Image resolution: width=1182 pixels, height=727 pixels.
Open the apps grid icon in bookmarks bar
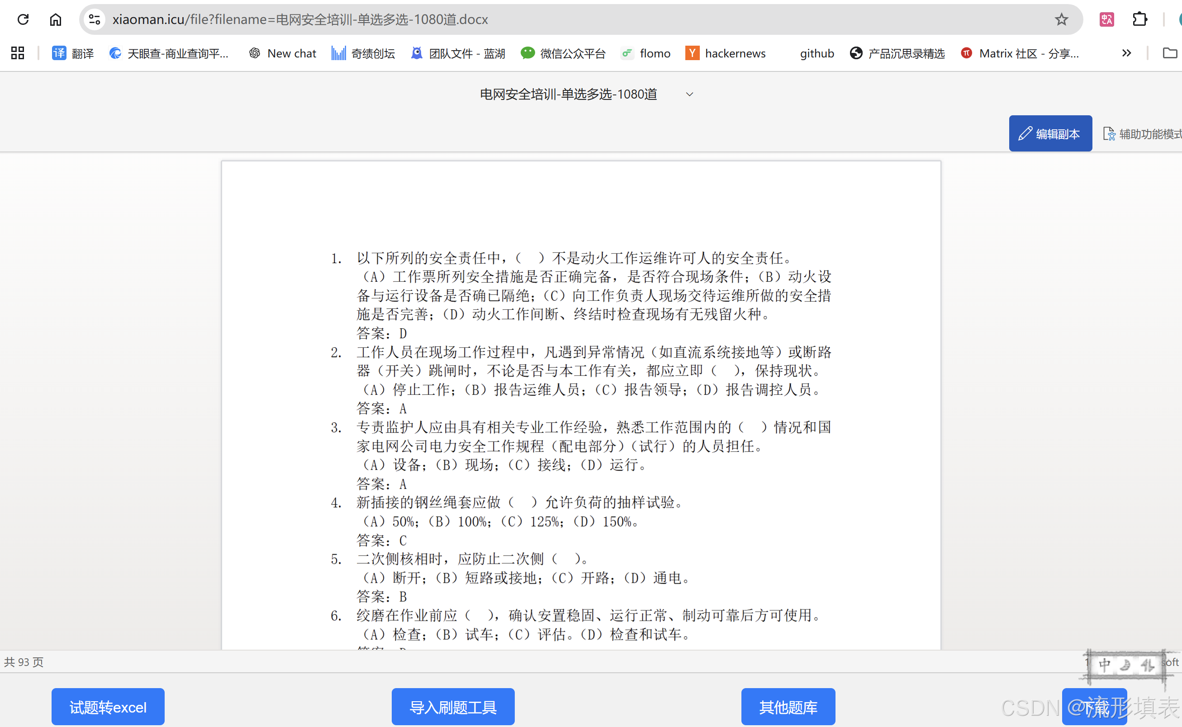(18, 53)
